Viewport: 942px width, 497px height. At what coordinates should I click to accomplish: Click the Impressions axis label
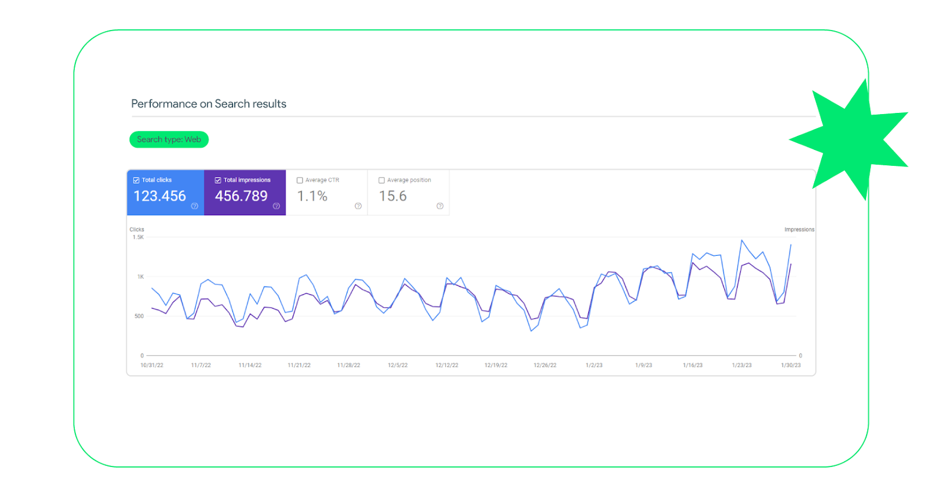(799, 229)
